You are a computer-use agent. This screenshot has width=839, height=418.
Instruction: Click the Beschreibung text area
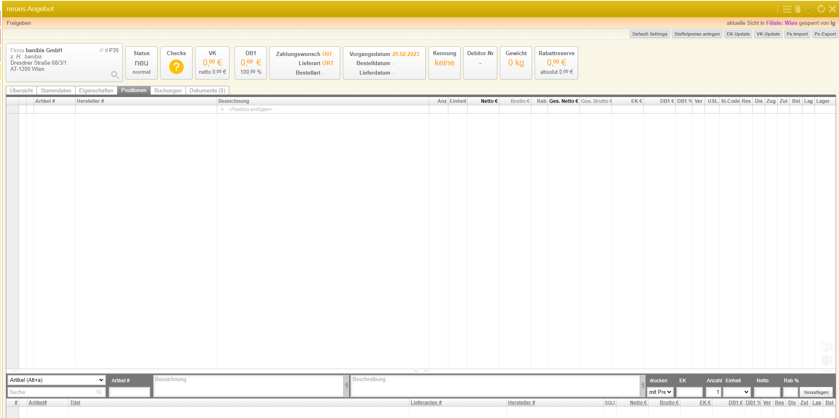[495, 386]
